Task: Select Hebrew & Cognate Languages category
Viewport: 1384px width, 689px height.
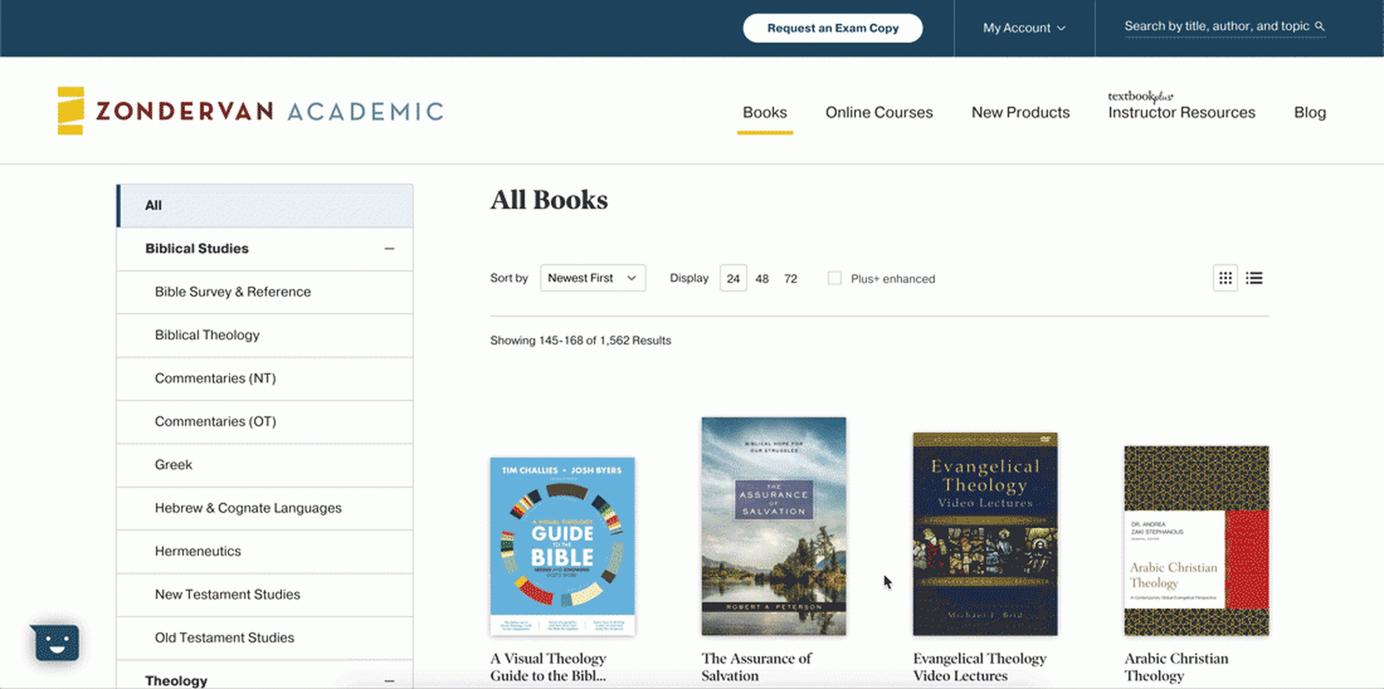Action: [x=265, y=508]
